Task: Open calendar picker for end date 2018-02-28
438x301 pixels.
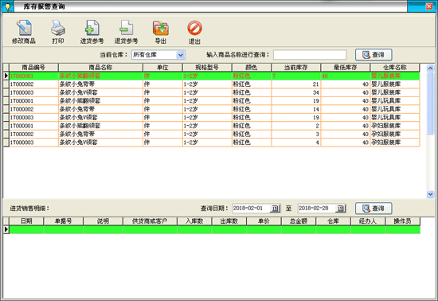Action: coord(341,209)
